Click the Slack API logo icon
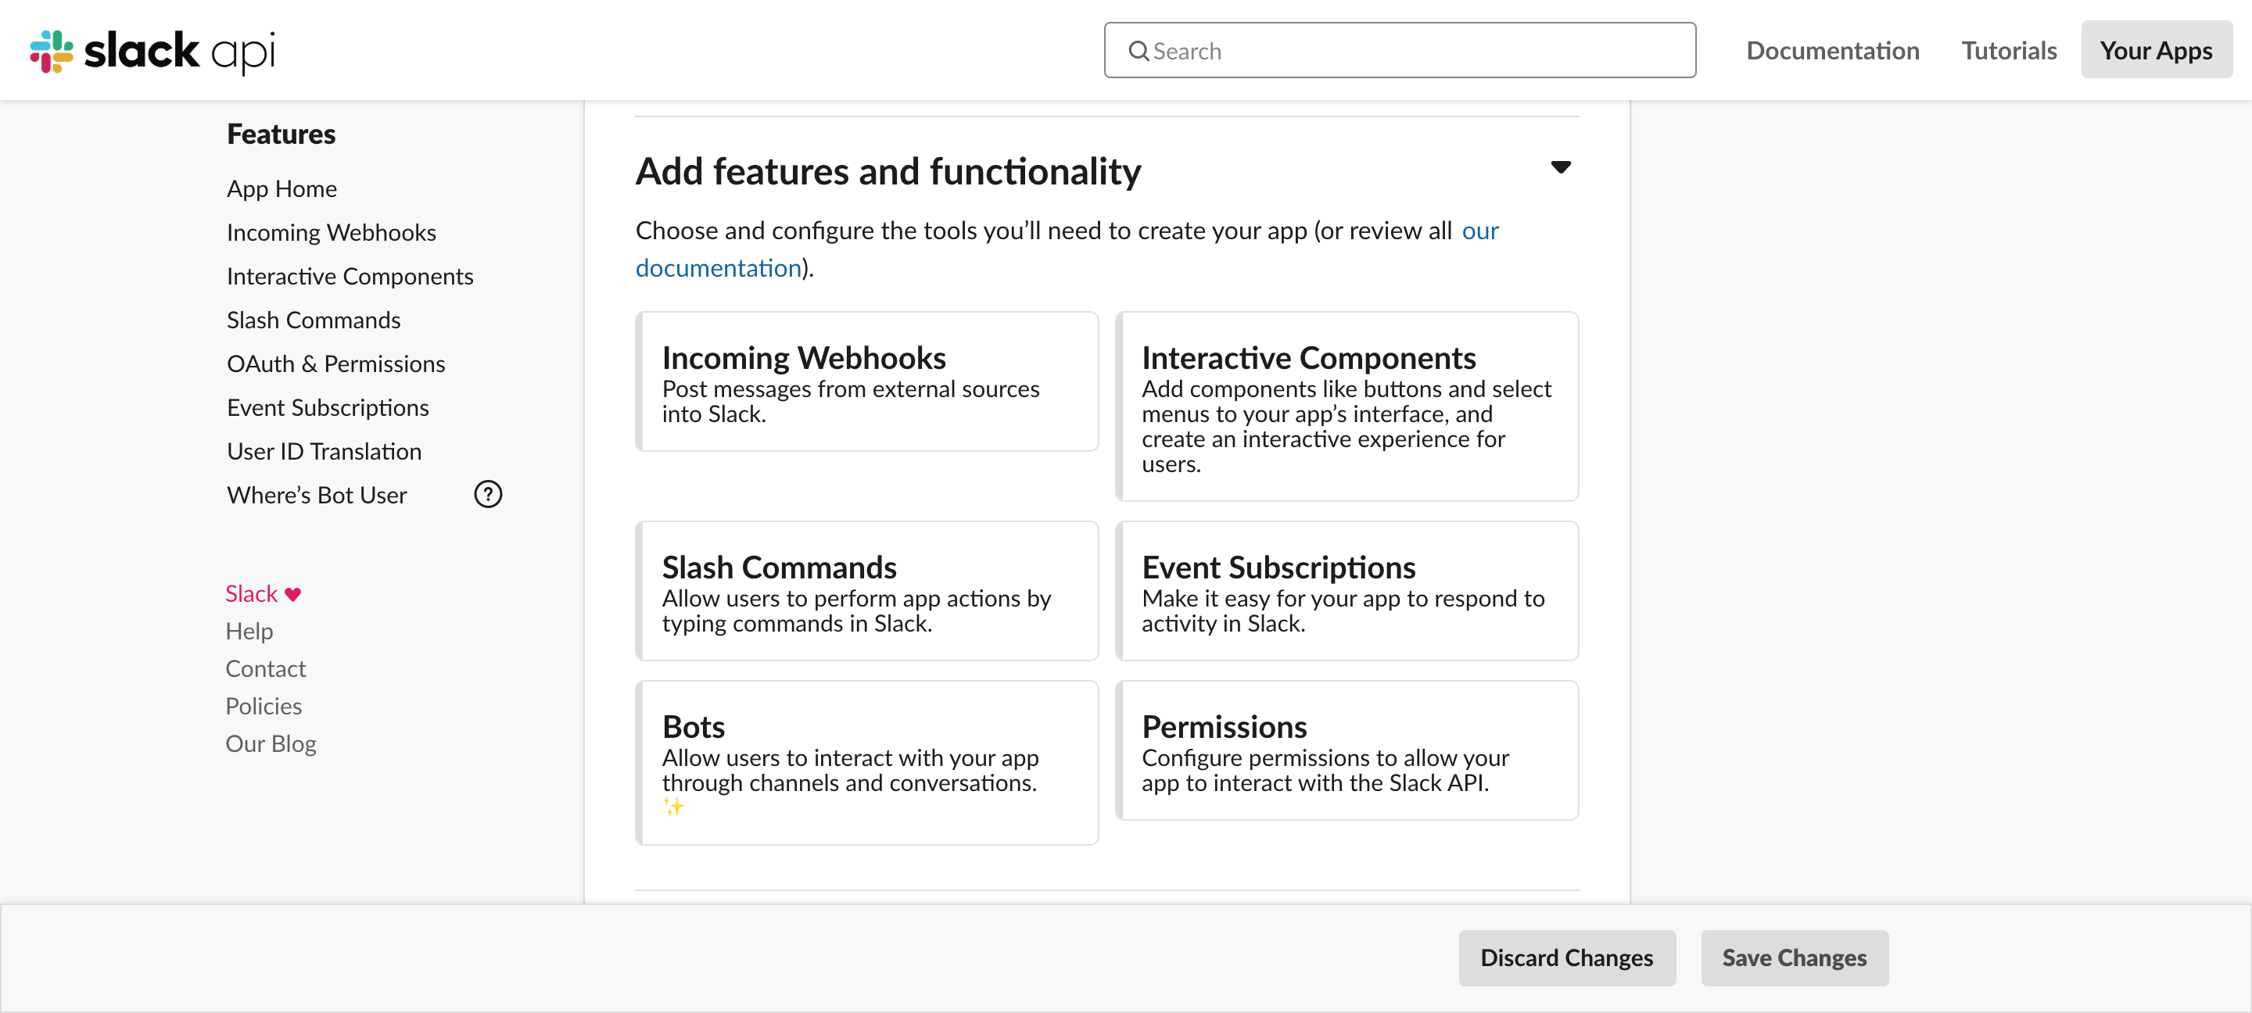Image resolution: width=2252 pixels, height=1013 pixels. point(52,51)
